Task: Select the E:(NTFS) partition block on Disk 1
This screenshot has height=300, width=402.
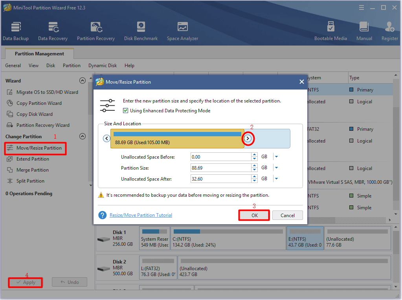Action: [x=305, y=238]
